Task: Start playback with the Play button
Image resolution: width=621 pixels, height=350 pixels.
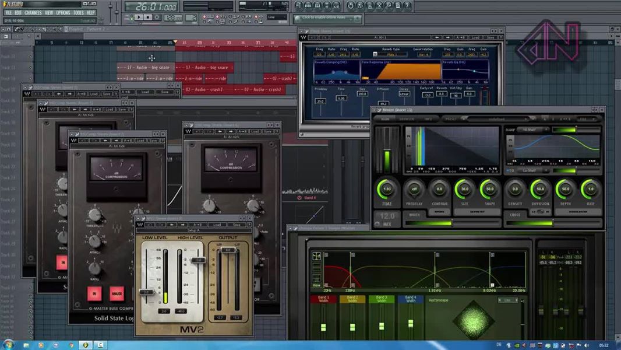Action: (x=138, y=17)
